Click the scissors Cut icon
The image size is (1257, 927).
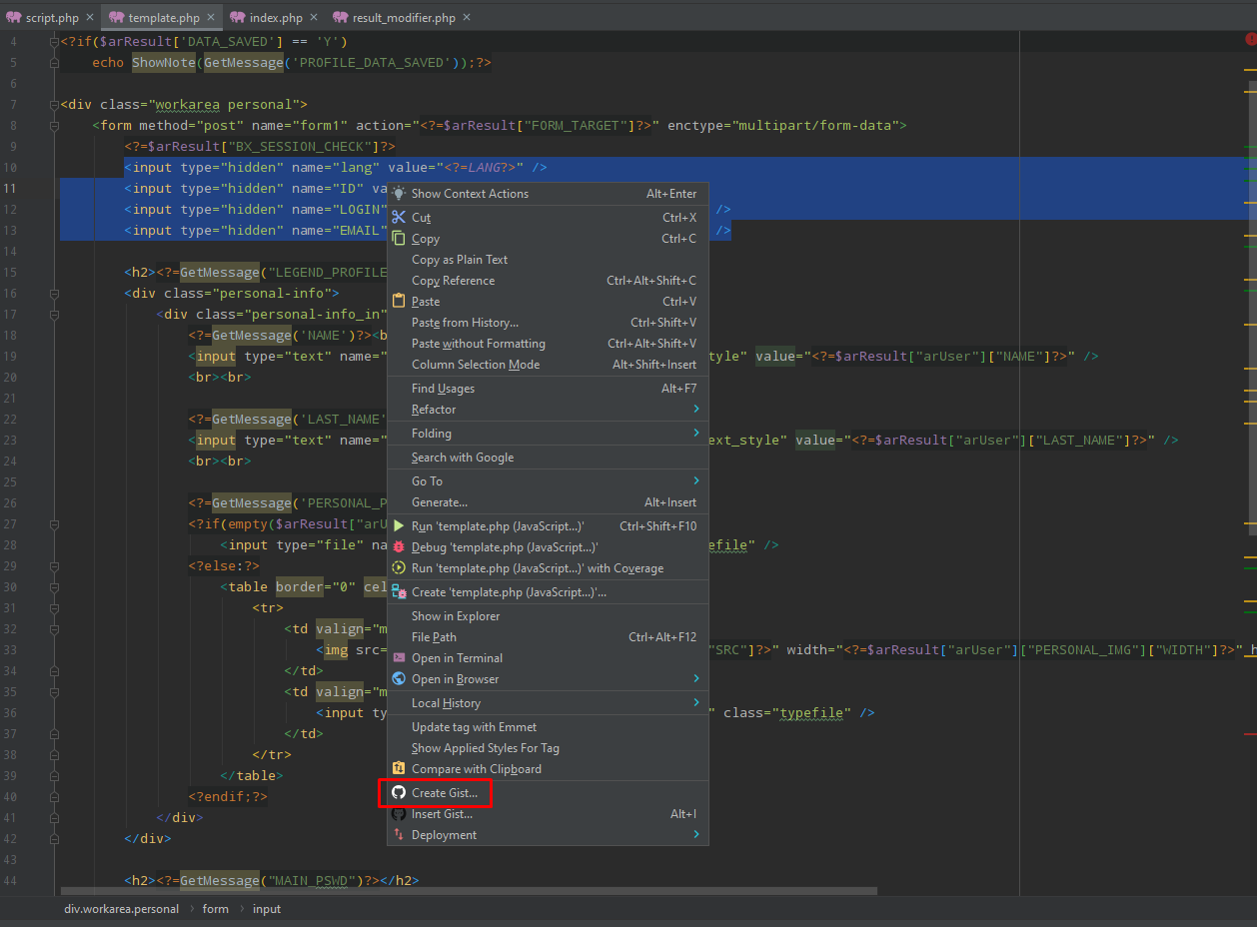[x=399, y=218]
